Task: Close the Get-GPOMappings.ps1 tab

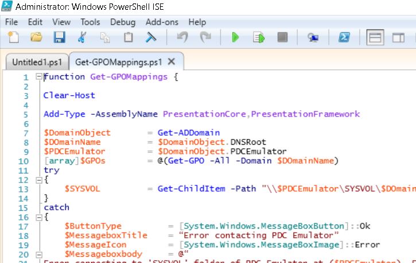Action: click(x=172, y=61)
